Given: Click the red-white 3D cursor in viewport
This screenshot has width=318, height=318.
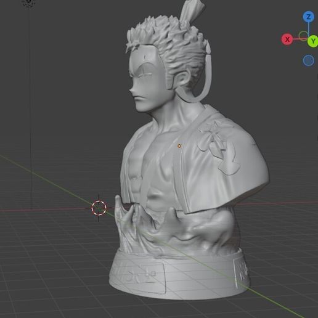Looking at the screenshot, I should (99, 208).
